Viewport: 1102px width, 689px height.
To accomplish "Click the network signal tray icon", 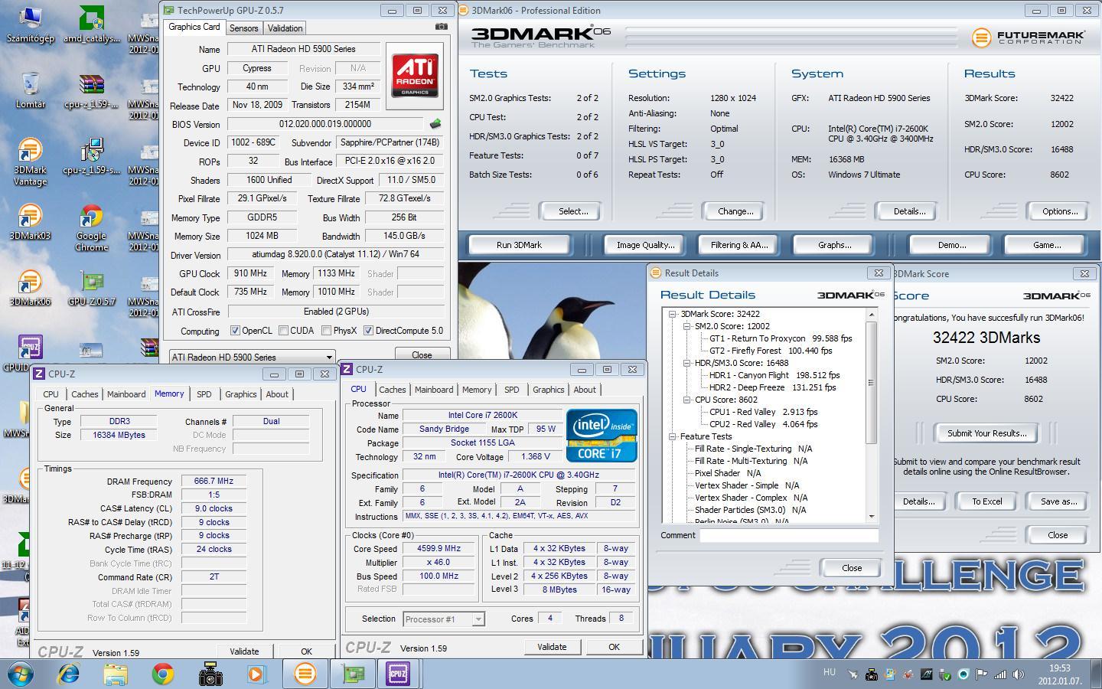I will [1000, 674].
